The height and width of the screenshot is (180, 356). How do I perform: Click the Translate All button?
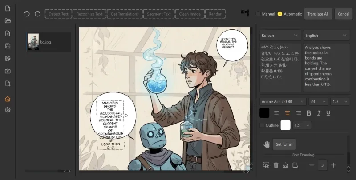coord(318,14)
